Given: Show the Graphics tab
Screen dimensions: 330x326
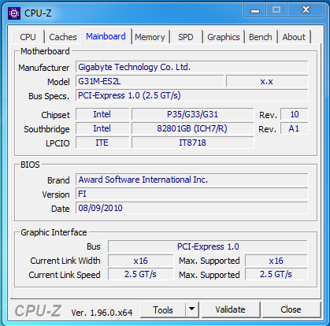Looking at the screenshot, I should [224, 37].
